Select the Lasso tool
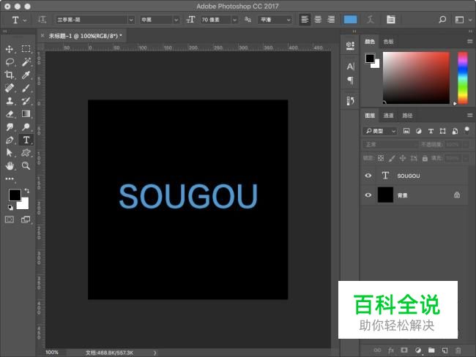Screen dimensions: 476x357 click(10, 62)
